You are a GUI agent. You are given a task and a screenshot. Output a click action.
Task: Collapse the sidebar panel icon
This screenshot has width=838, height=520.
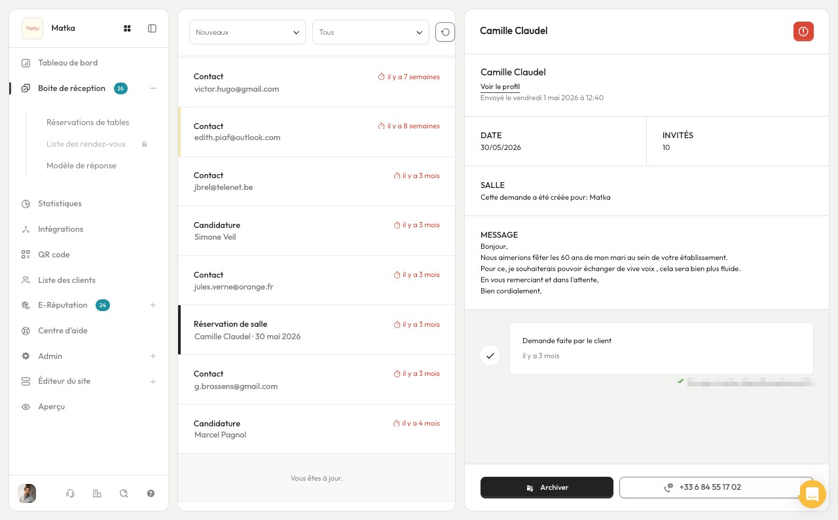pyautogui.click(x=152, y=28)
